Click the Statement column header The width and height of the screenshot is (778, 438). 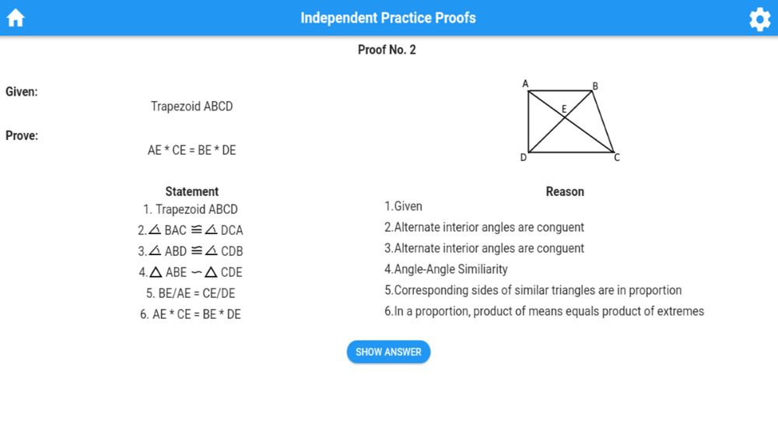point(191,191)
